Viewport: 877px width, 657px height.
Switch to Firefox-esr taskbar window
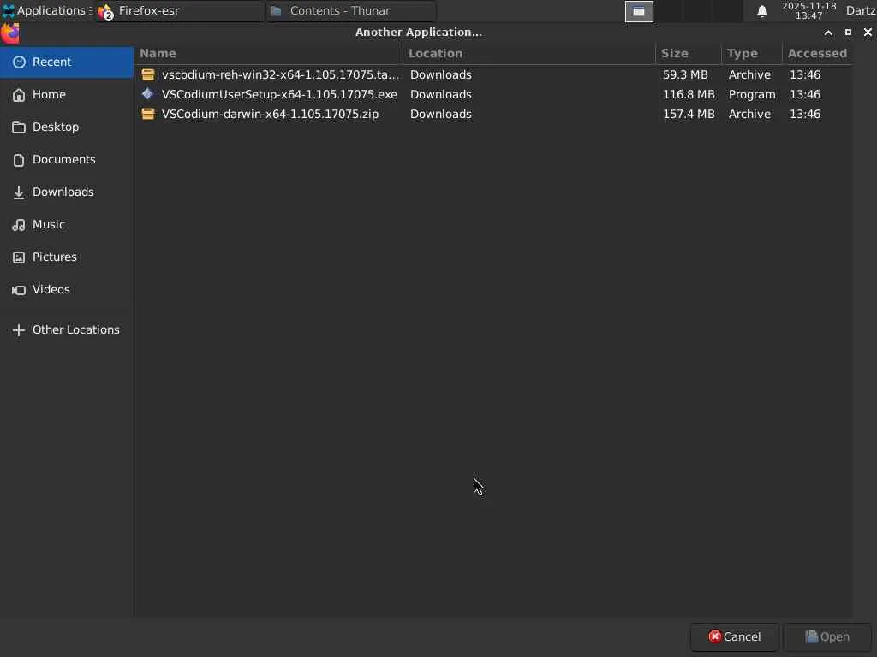[179, 10]
